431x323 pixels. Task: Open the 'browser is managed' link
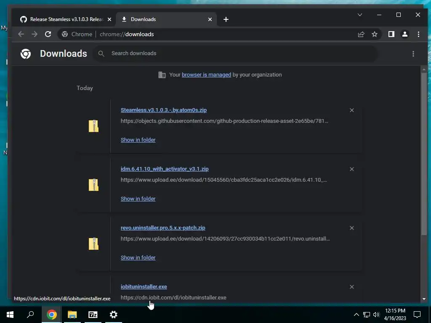coord(206,75)
